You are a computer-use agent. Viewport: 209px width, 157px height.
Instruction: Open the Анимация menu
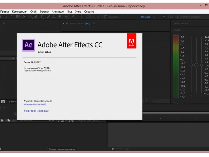coord(58,12)
